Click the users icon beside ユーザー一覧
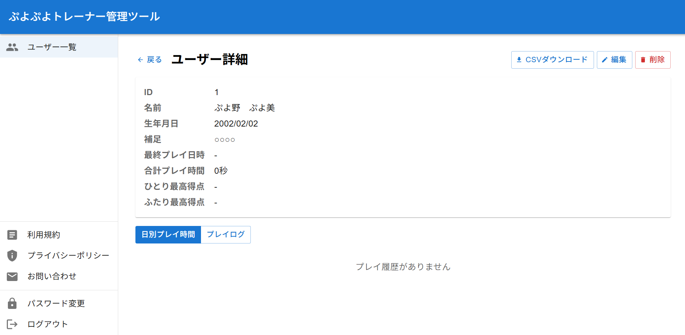 coord(12,47)
